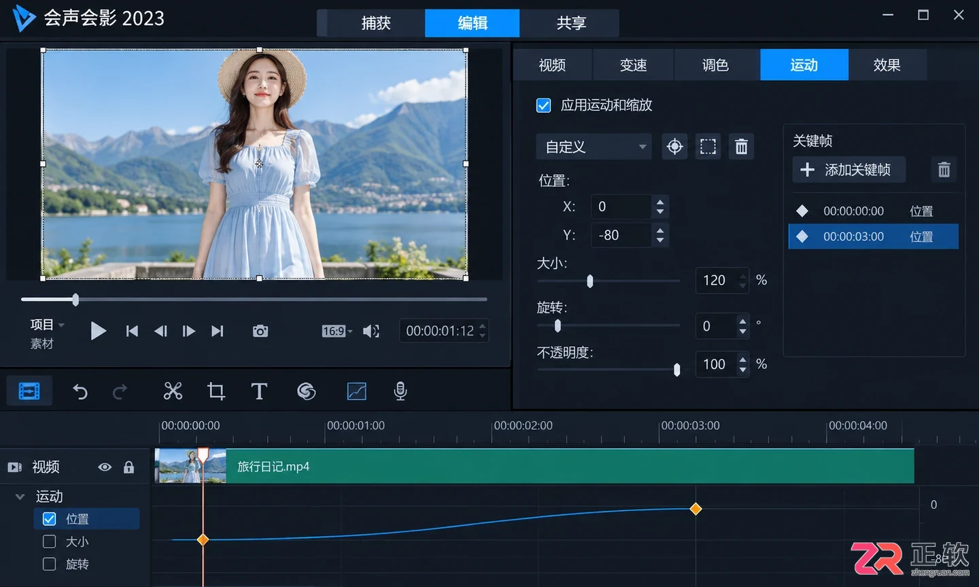This screenshot has width=979, height=587.
Task: Open the crop tool in toolbar
Action: 216,391
